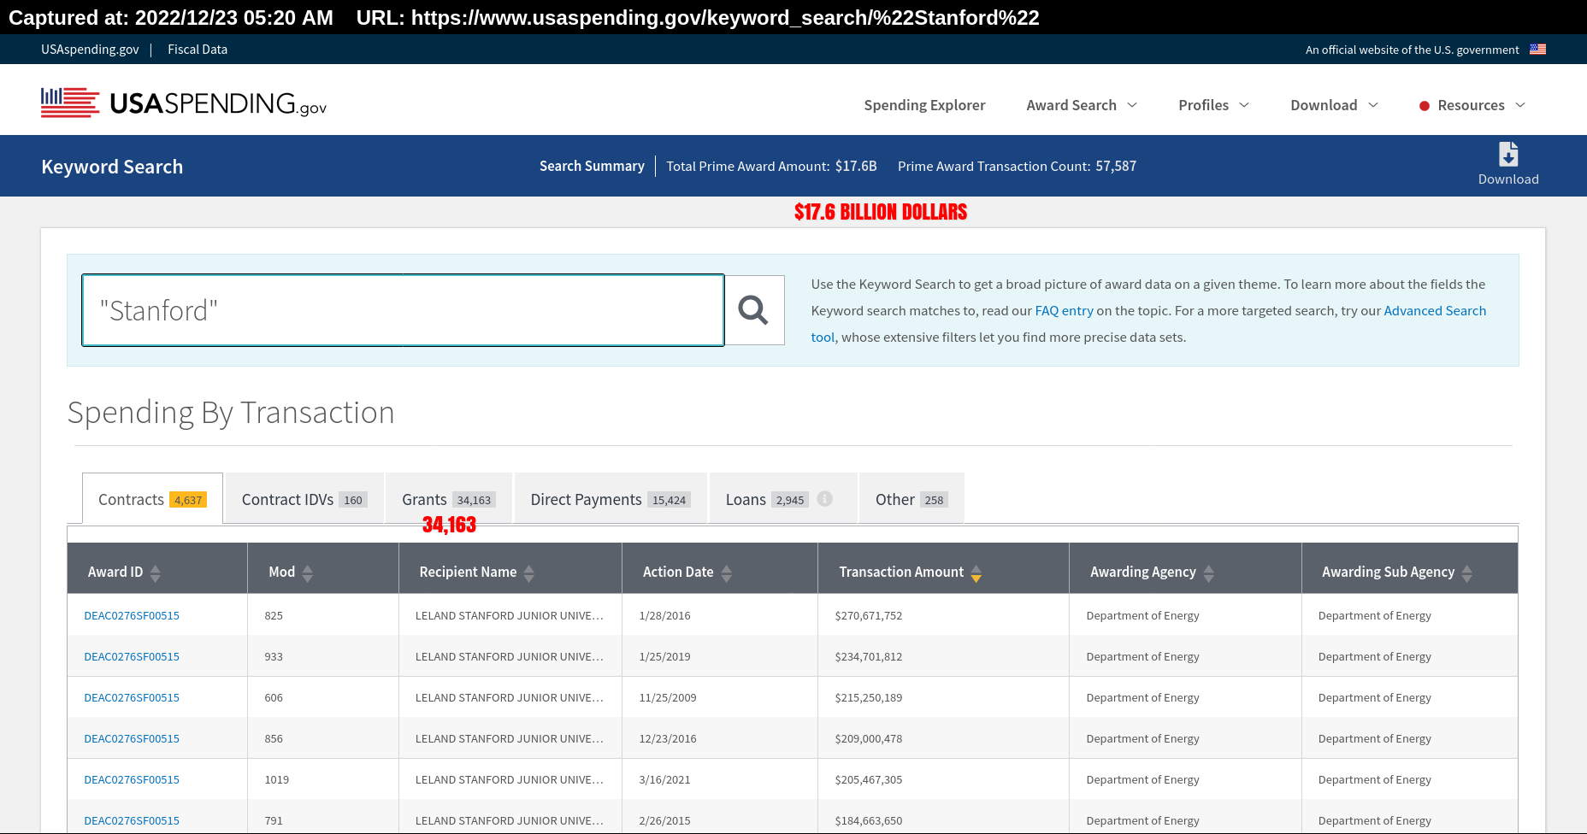Switch to the Grants tab
The image size is (1587, 834).
coord(449,499)
